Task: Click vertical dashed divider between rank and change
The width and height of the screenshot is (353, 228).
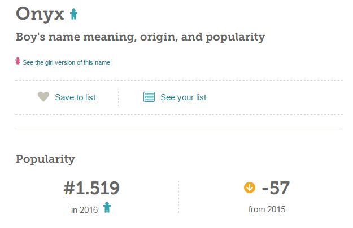Action: click(x=178, y=197)
